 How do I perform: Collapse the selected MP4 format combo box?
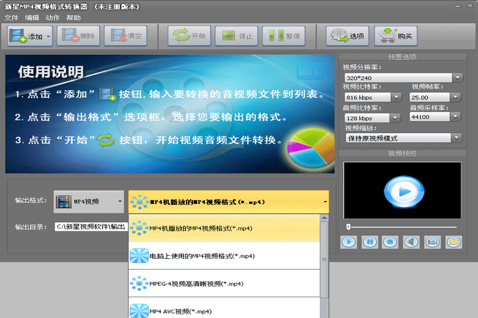tap(325, 202)
